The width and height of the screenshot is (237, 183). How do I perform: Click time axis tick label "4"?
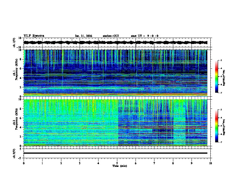point(98,163)
